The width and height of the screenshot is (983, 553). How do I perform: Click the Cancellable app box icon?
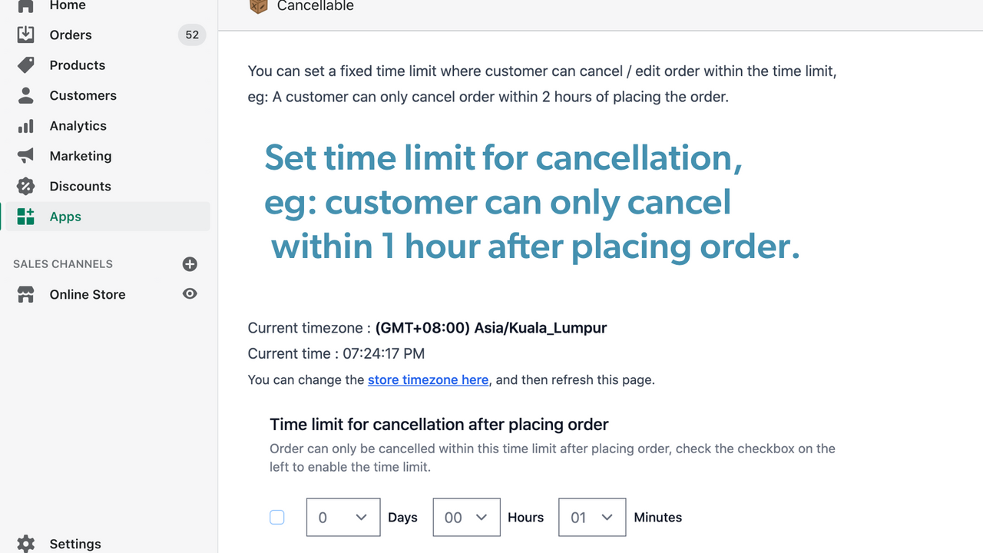(x=259, y=6)
